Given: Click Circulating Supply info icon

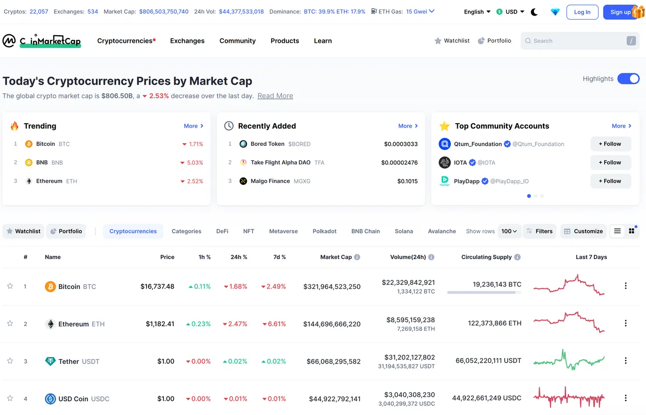Looking at the screenshot, I should (517, 257).
